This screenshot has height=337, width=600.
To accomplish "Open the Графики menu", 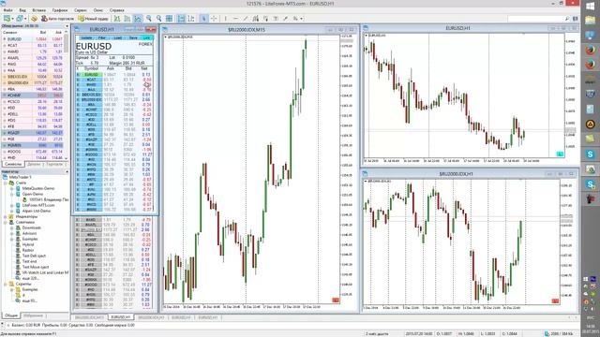I will tap(60, 10).
